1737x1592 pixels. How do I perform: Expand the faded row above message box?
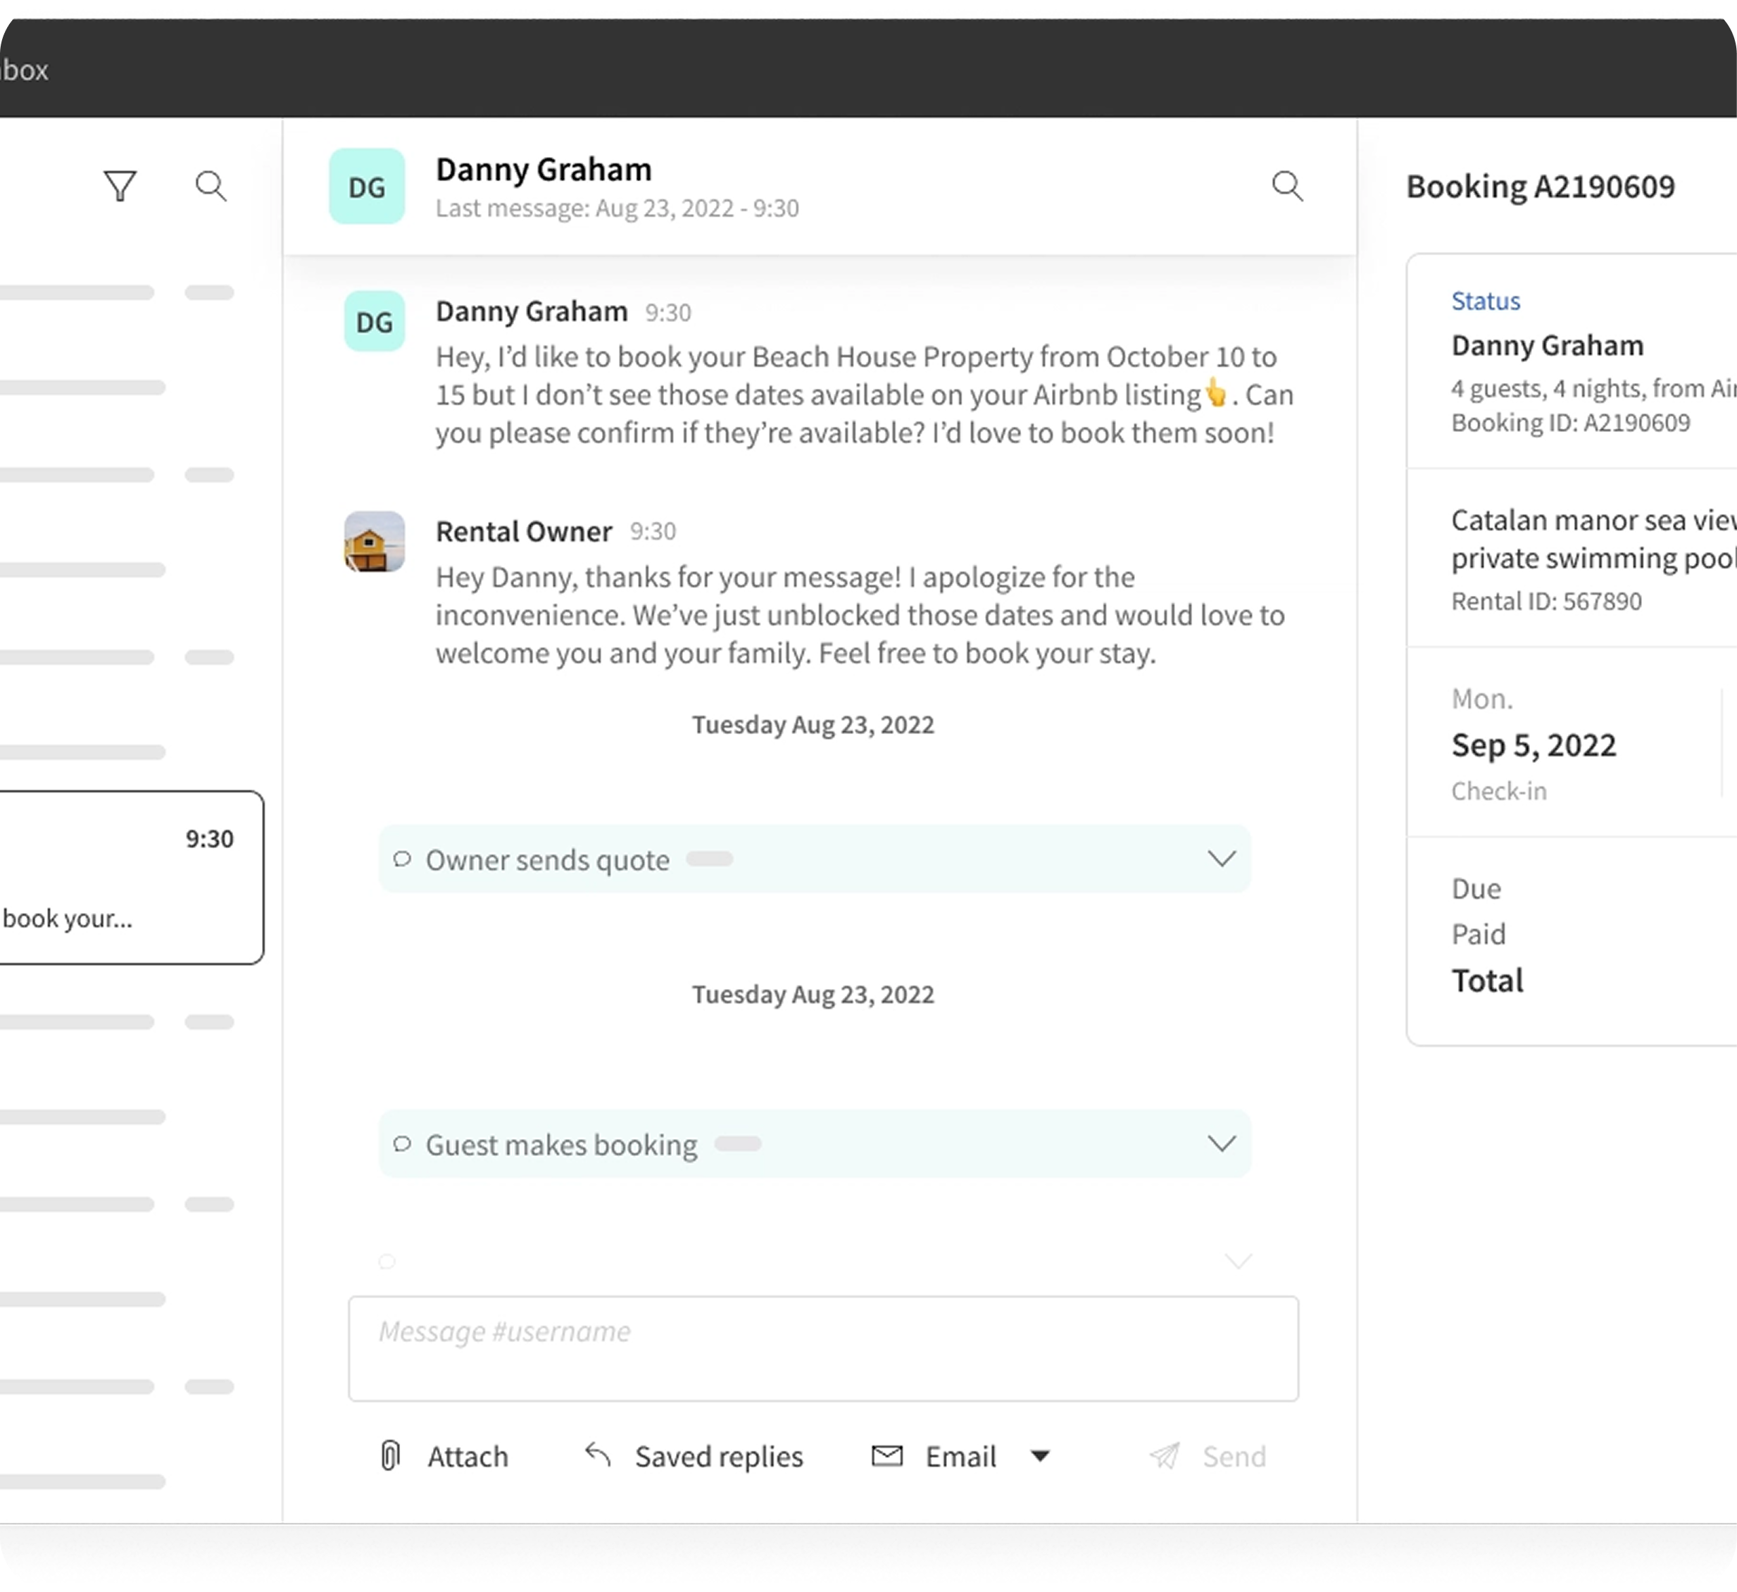(1238, 1261)
